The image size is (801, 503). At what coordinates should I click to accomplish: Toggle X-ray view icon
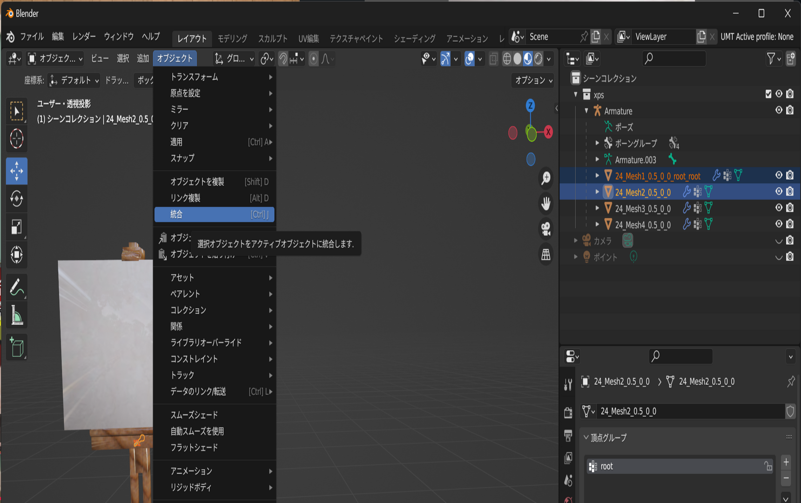click(493, 59)
